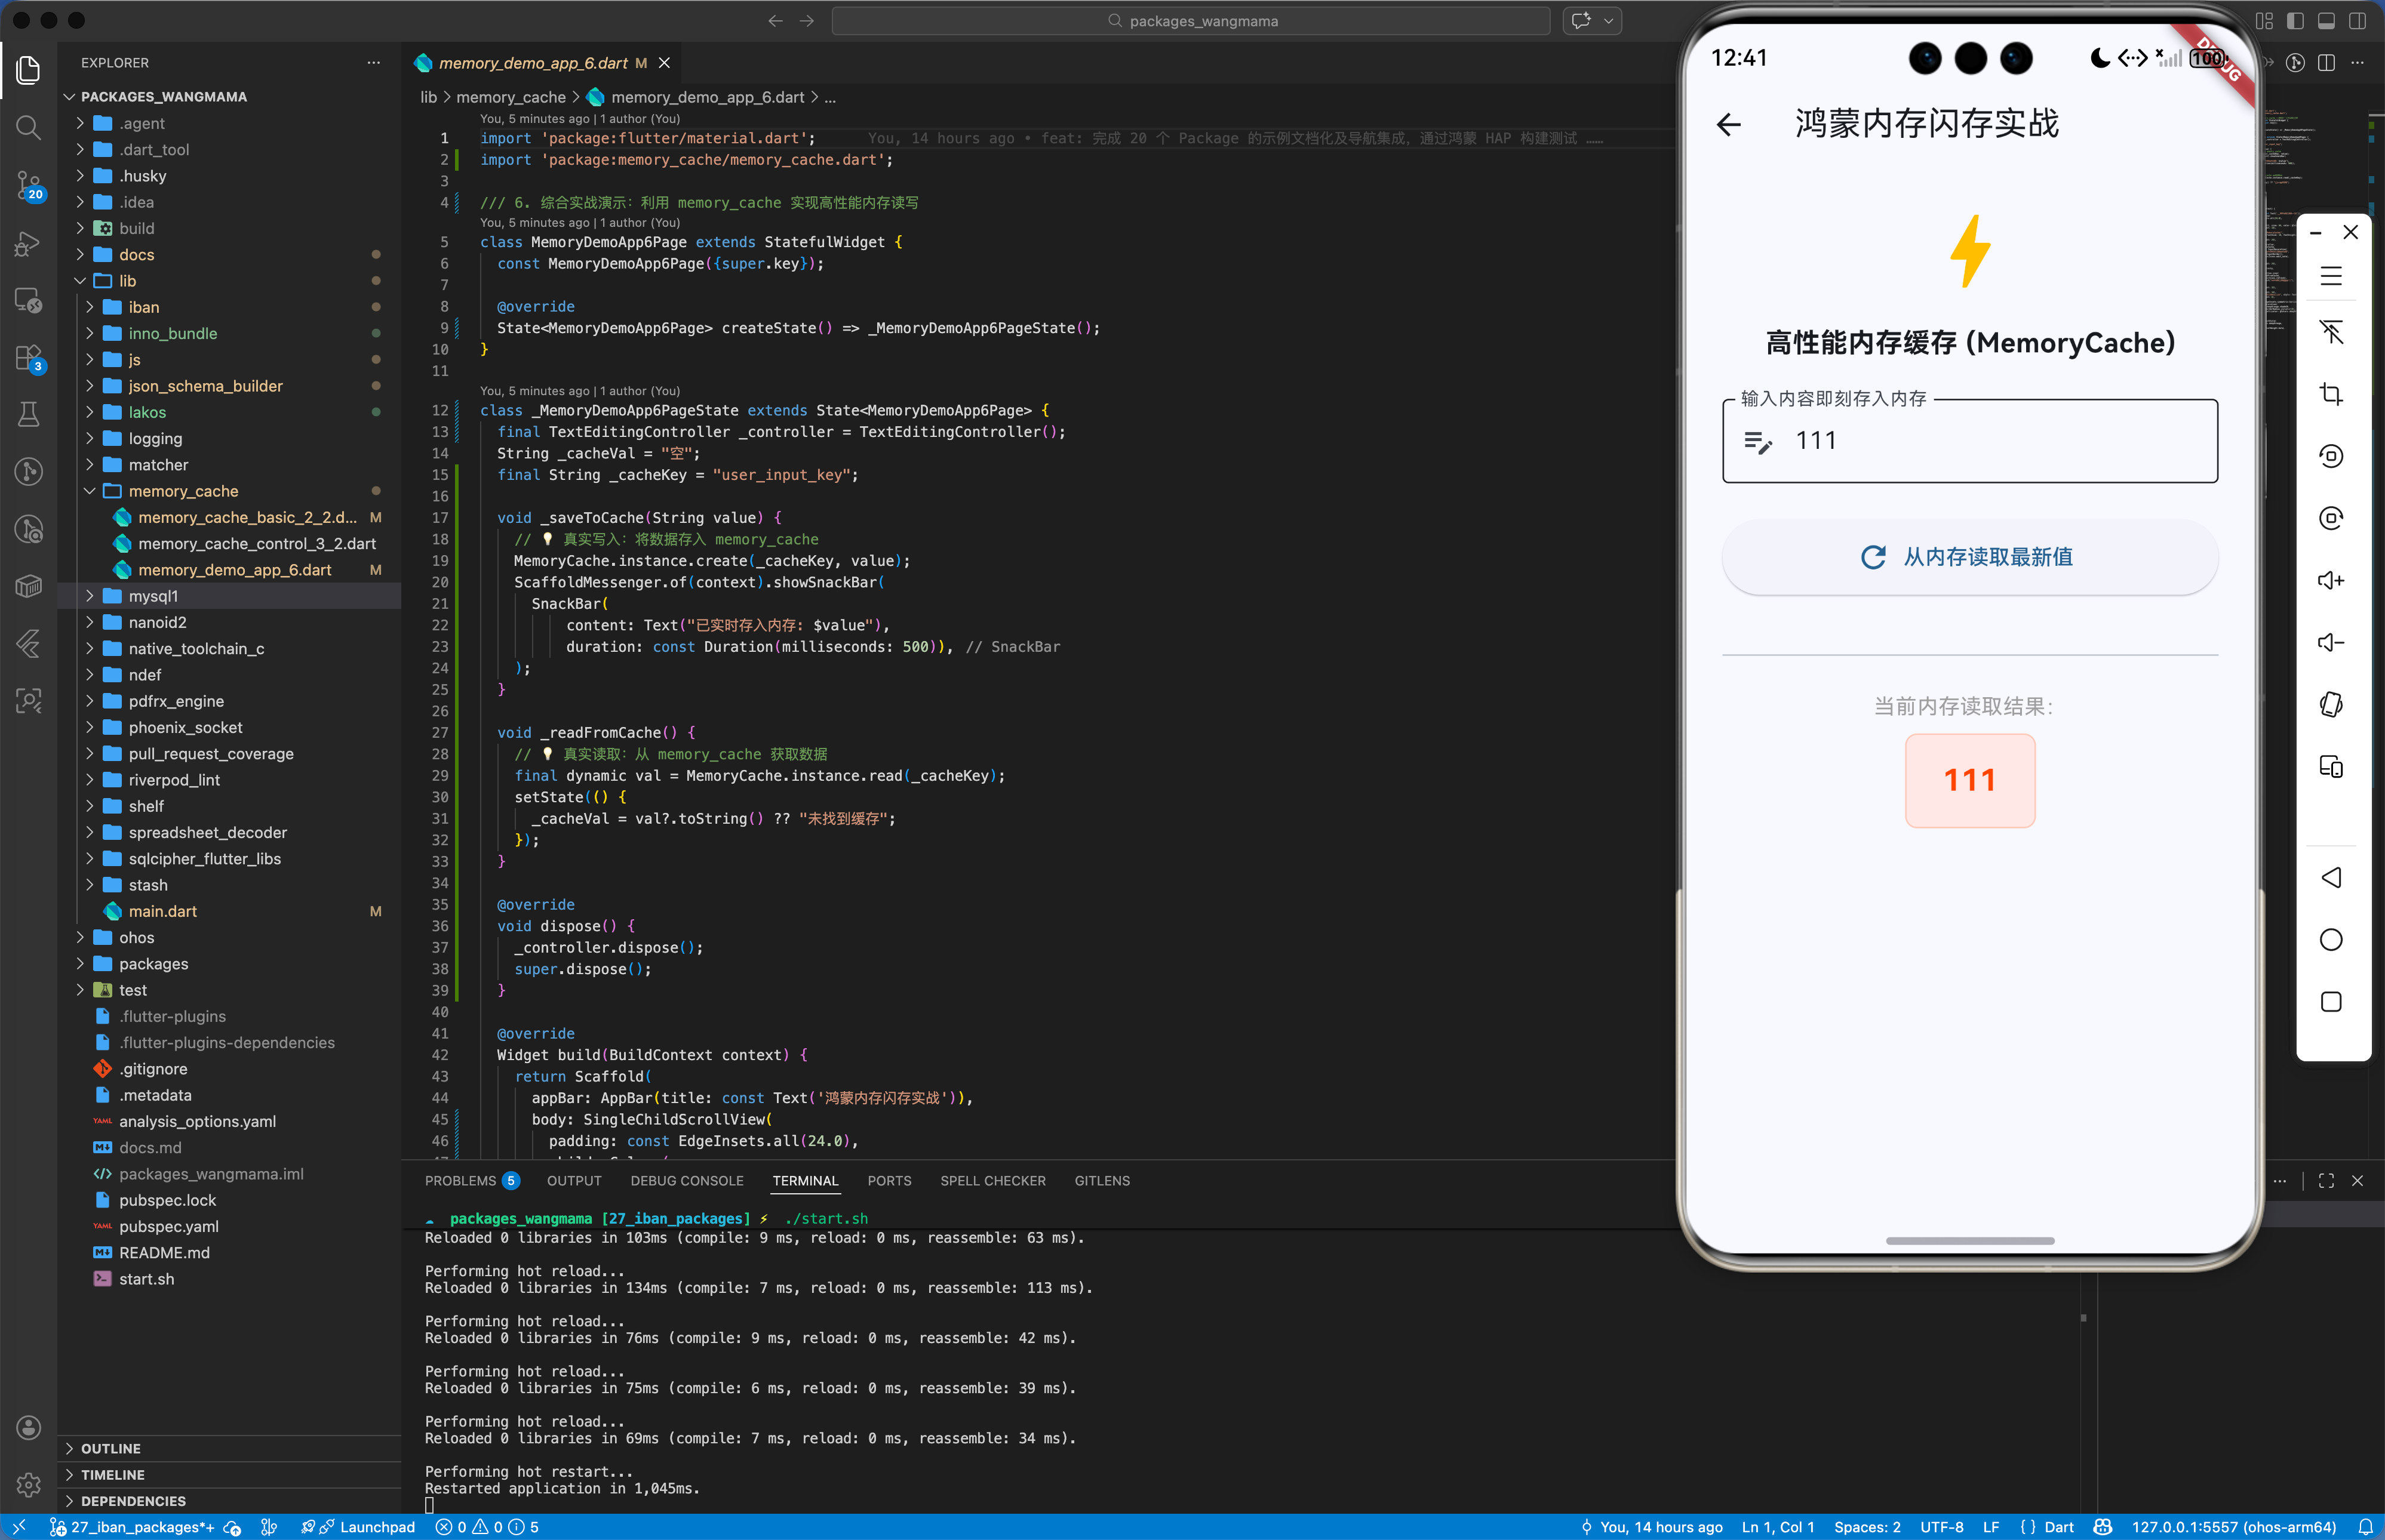
Task: Open the Source Control view
Action: point(28,185)
